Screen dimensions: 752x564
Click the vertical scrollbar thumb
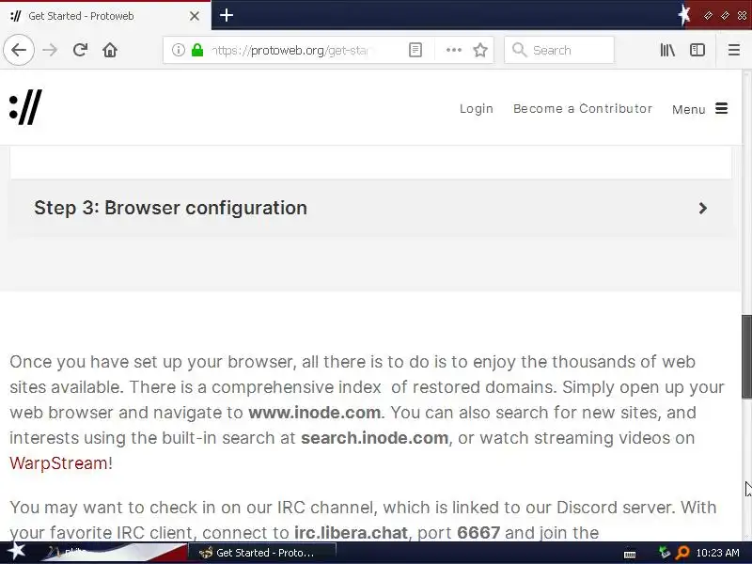pyautogui.click(x=746, y=356)
